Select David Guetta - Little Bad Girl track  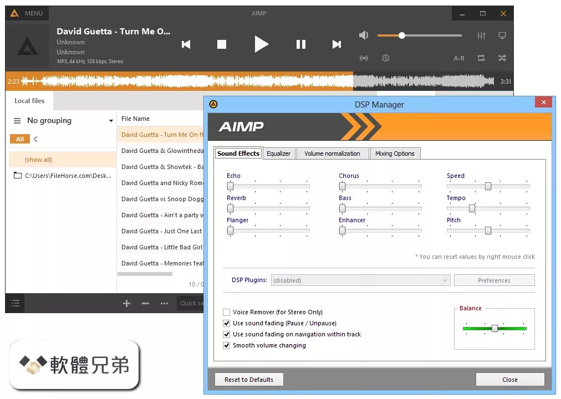point(161,247)
